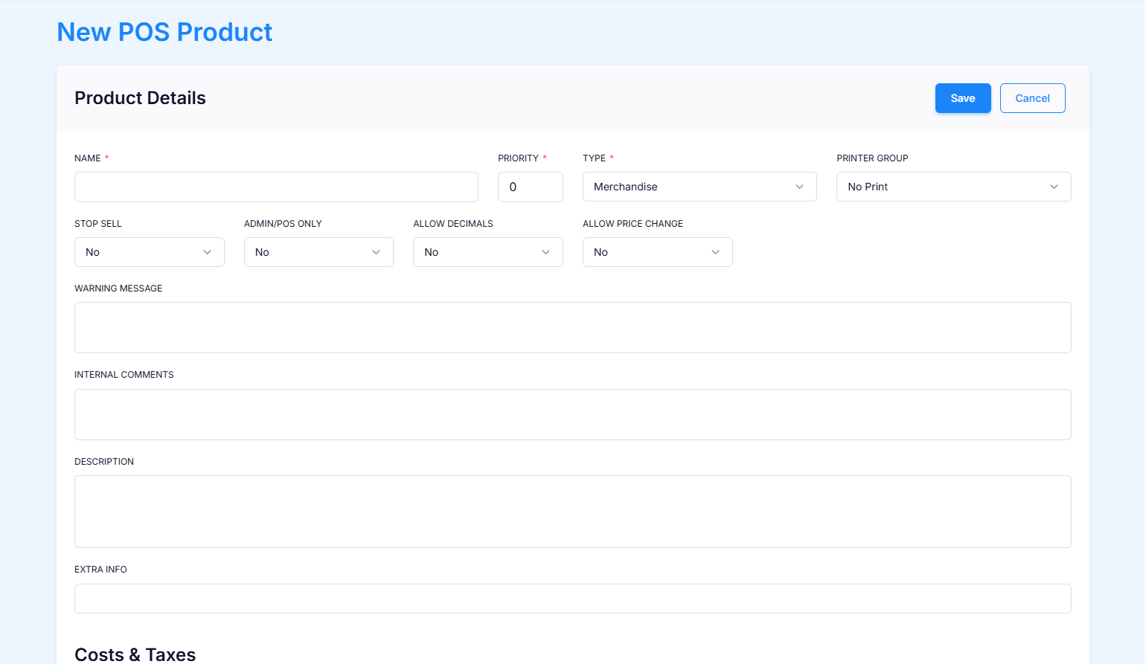Expand the Stop Sell dropdown
The width and height of the screenshot is (1146, 664).
click(150, 252)
